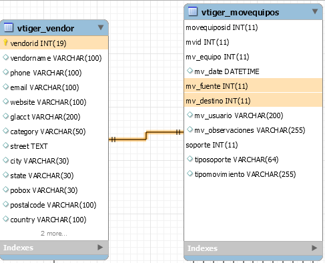Image resolution: width=325 pixels, height=263 pixels.
Task: Click the vtiger_movequipos table icon
Action: coord(193,11)
